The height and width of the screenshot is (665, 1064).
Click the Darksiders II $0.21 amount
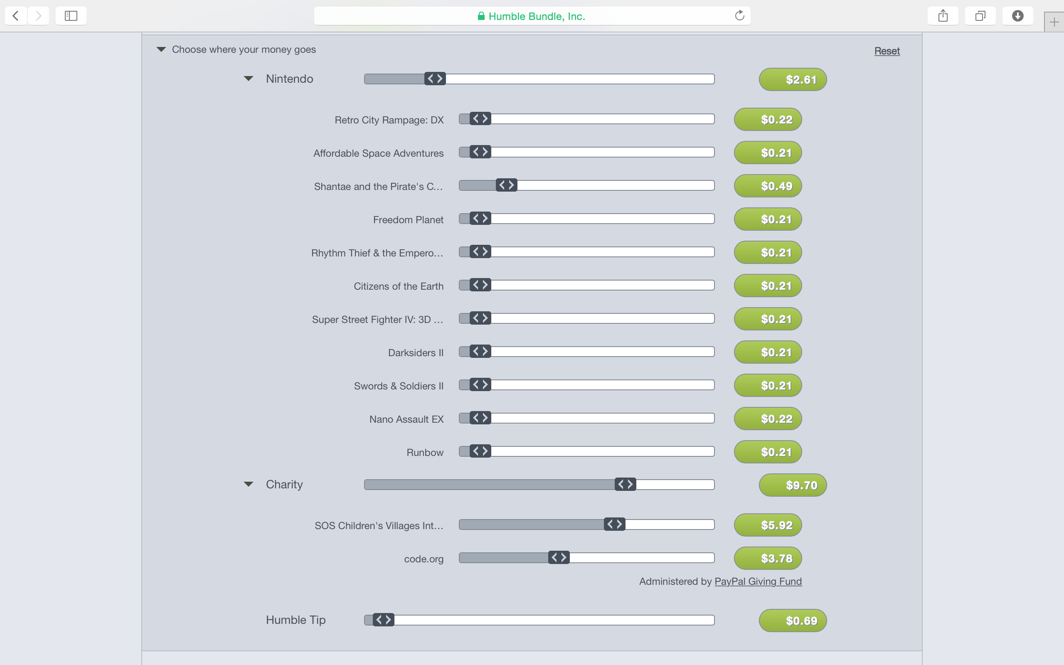click(x=768, y=352)
